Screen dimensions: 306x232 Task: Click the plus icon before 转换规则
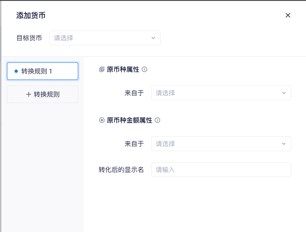pyautogui.click(x=29, y=94)
